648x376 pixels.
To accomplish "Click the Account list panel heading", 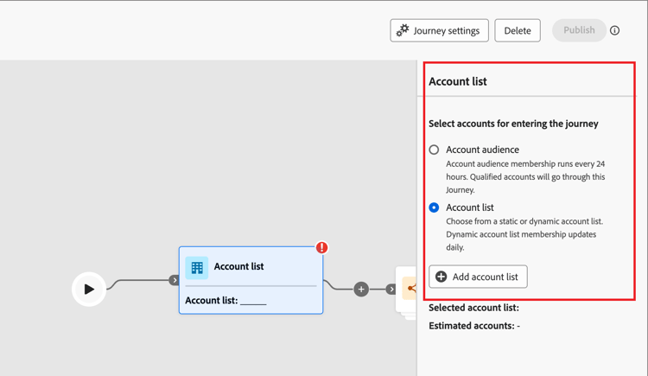I will pos(458,81).
